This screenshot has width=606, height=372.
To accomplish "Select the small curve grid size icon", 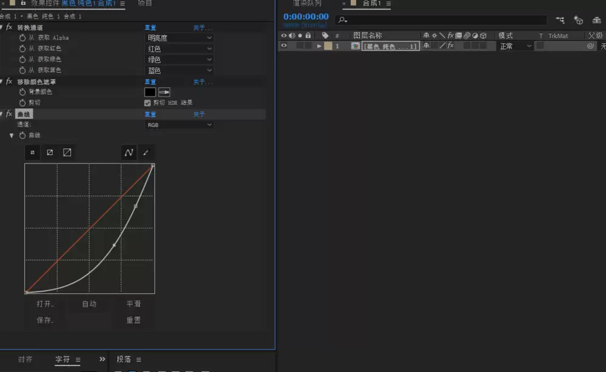I will point(33,152).
